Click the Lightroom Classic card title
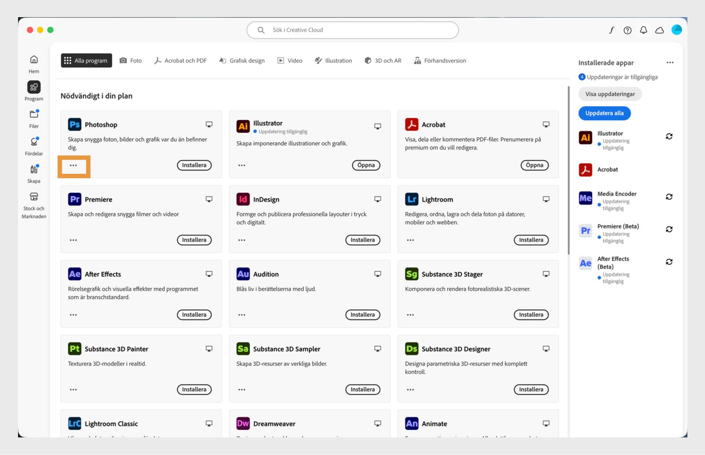 tap(111, 424)
